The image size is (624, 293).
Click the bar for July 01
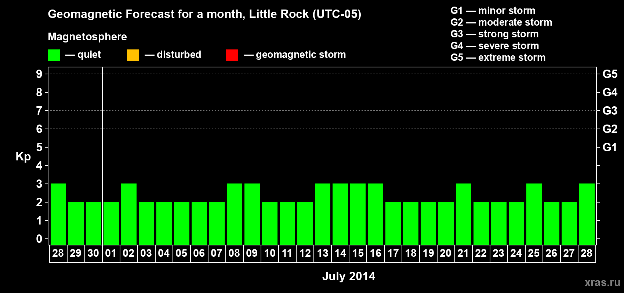(x=111, y=223)
